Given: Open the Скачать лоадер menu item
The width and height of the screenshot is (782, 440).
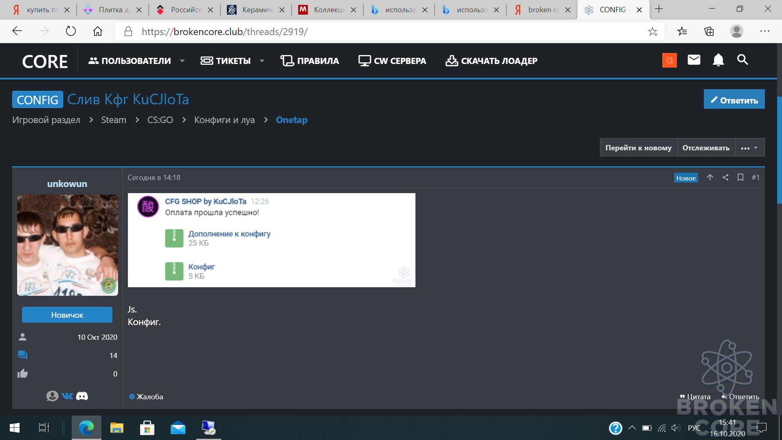Looking at the screenshot, I should coord(491,61).
